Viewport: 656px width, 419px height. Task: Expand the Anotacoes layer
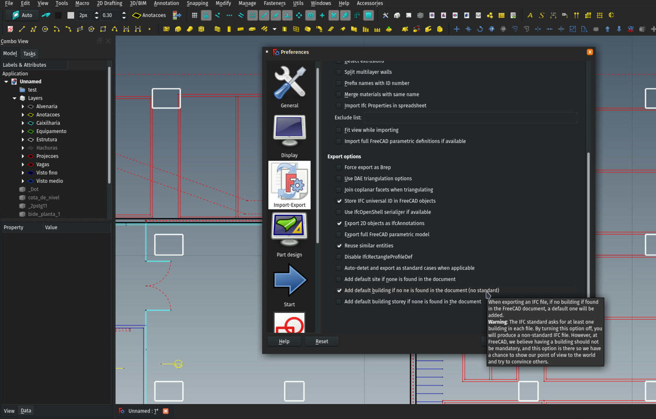tap(23, 115)
